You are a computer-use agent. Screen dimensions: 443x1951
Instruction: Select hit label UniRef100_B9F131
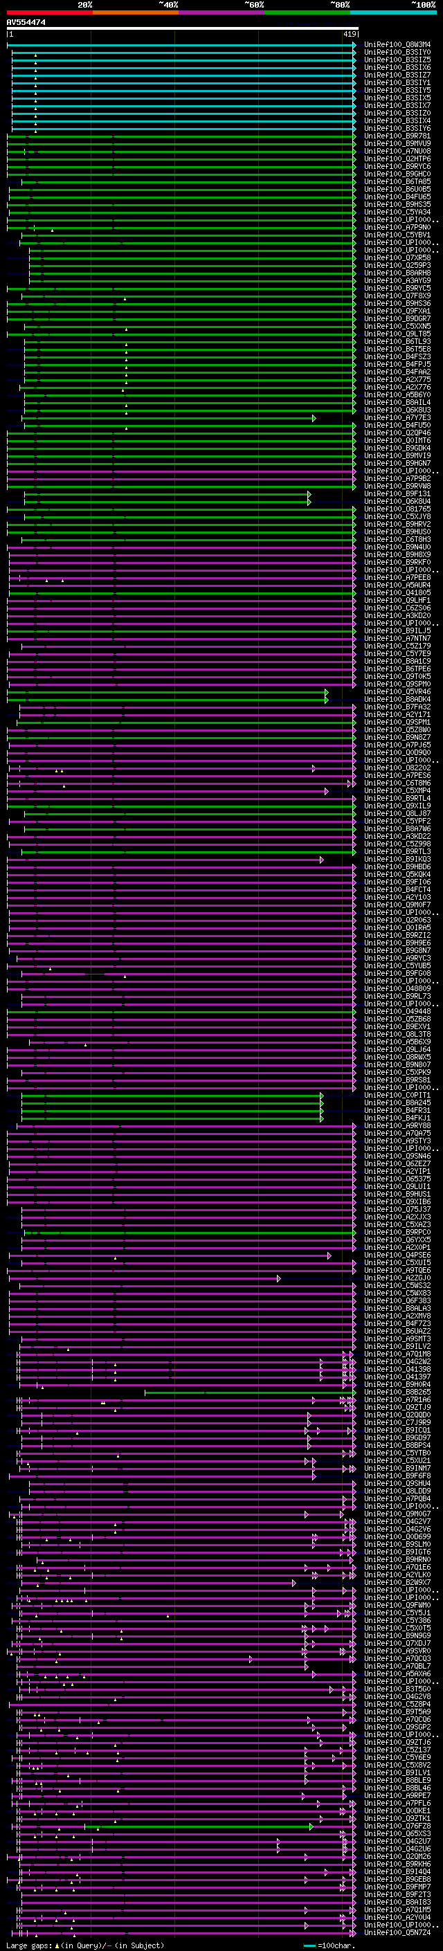(397, 494)
